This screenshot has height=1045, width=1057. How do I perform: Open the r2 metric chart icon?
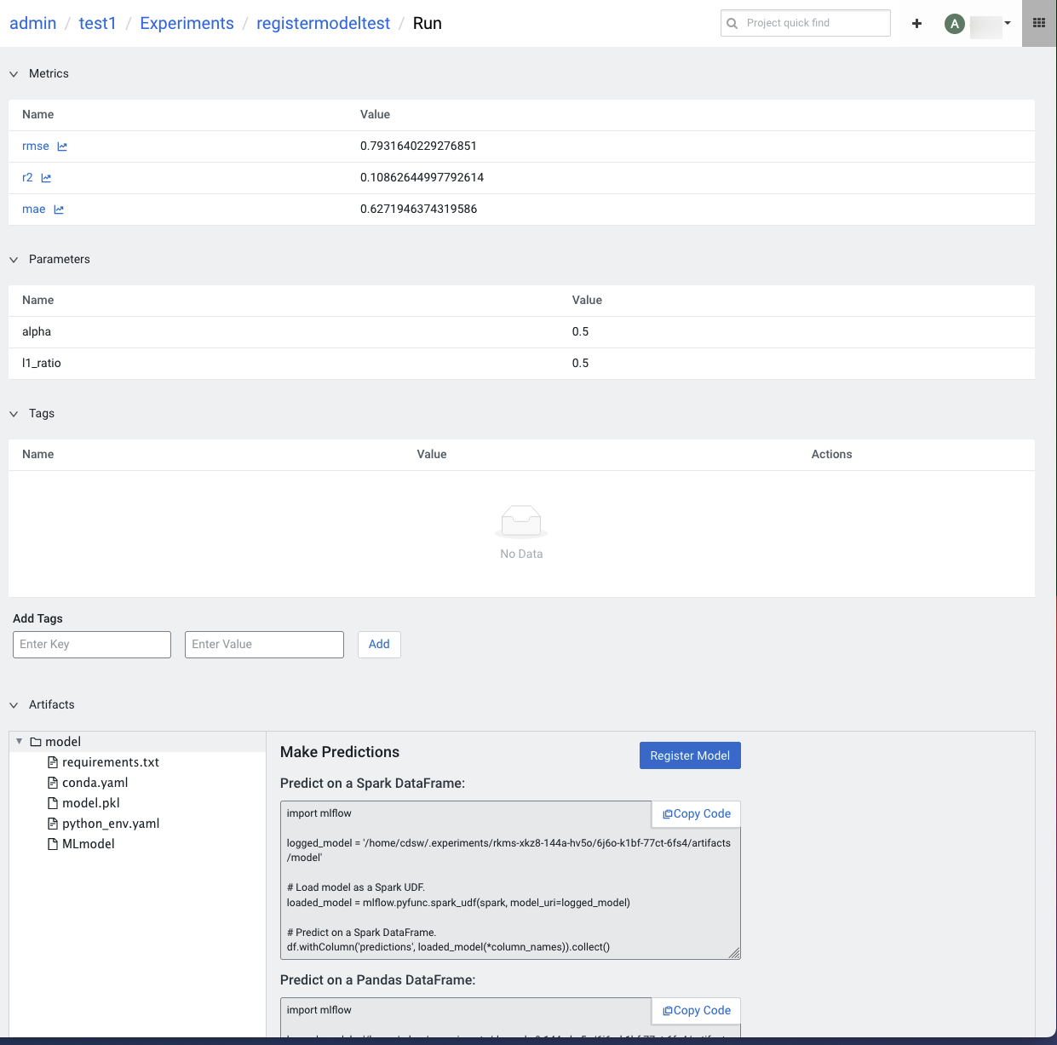tap(48, 177)
